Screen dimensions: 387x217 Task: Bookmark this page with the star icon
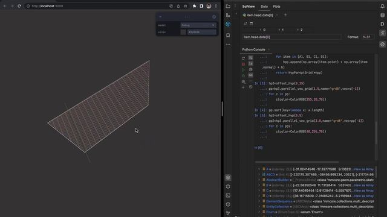[x=186, y=6]
